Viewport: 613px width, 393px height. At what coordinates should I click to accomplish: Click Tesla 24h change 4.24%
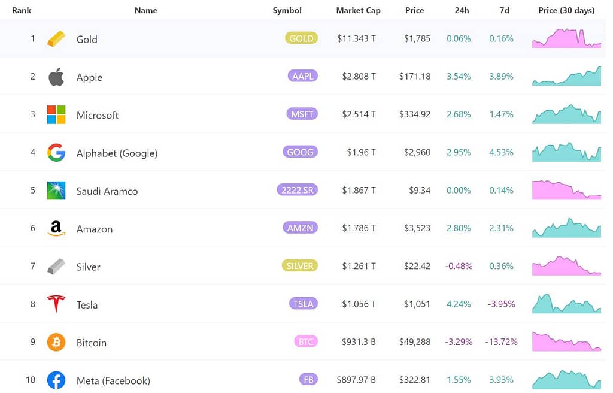tap(459, 304)
